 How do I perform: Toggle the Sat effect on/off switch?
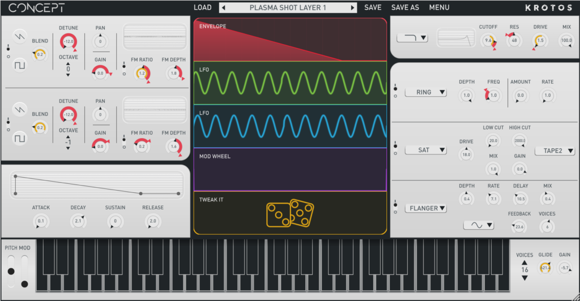(x=395, y=149)
